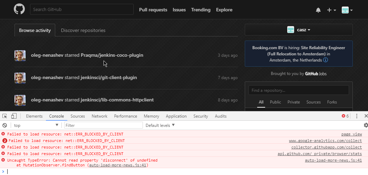This screenshot has height=175, width=368.
Task: Click the GitHub Octocat logo
Action: click(x=19, y=9)
